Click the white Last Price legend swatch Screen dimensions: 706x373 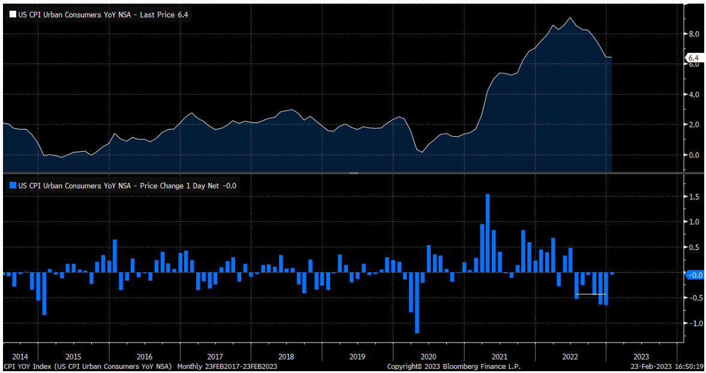point(13,15)
